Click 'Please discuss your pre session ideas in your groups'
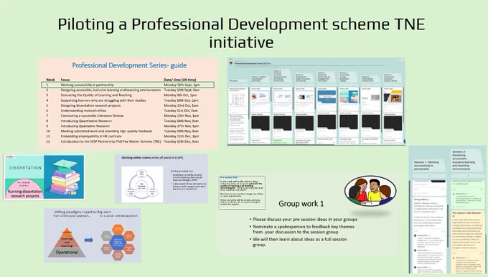 pos(305,220)
